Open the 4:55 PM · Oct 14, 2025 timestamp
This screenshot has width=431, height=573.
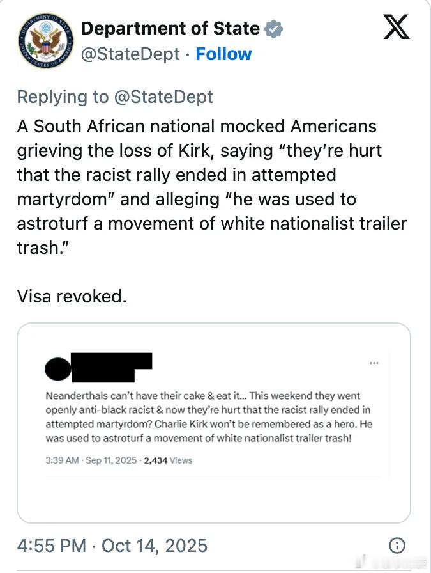pos(112,546)
